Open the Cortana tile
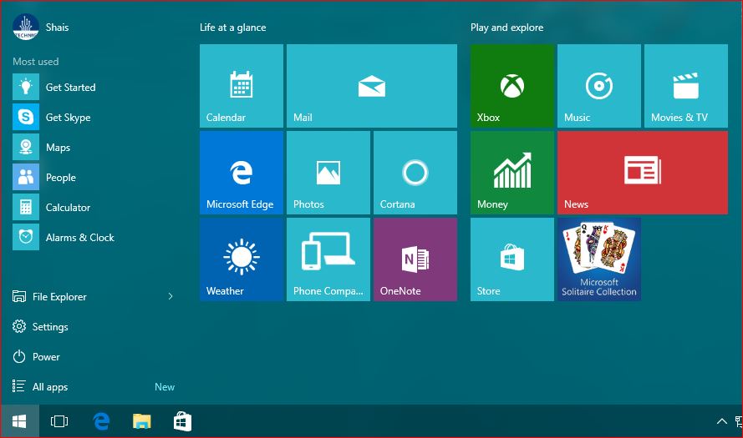743x438 pixels. tap(415, 173)
